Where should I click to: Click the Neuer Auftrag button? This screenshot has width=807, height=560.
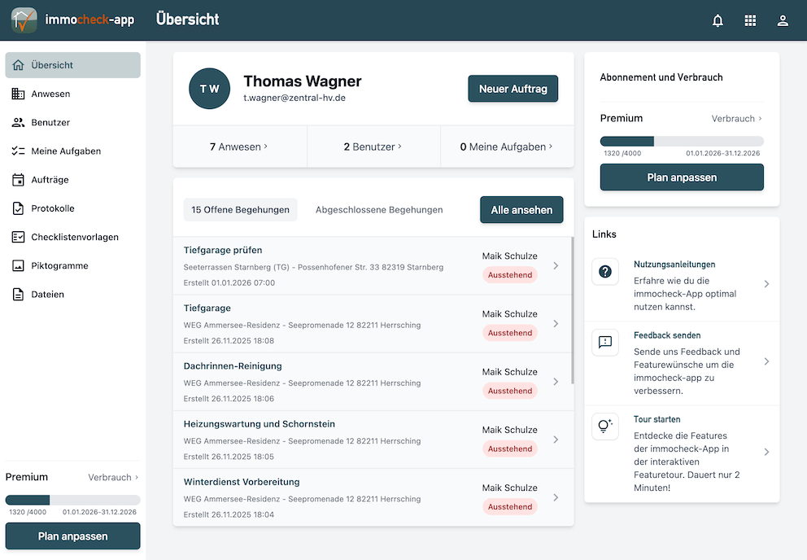click(x=513, y=89)
